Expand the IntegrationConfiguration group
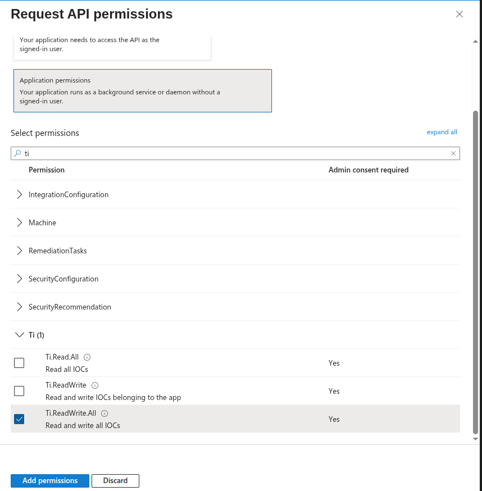The width and height of the screenshot is (482, 491). (20, 194)
